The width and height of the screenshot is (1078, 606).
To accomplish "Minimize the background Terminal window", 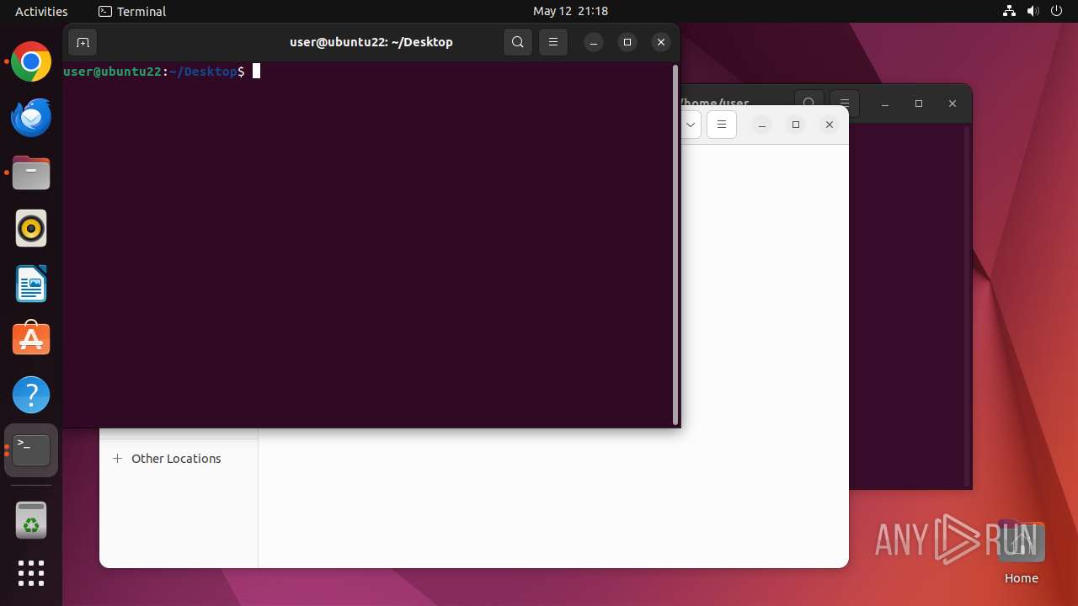I will (885, 104).
